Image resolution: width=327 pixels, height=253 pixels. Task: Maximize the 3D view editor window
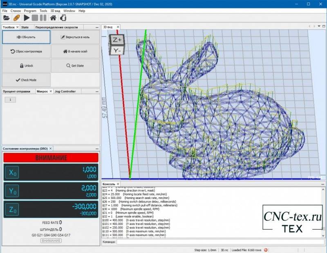click(324, 26)
